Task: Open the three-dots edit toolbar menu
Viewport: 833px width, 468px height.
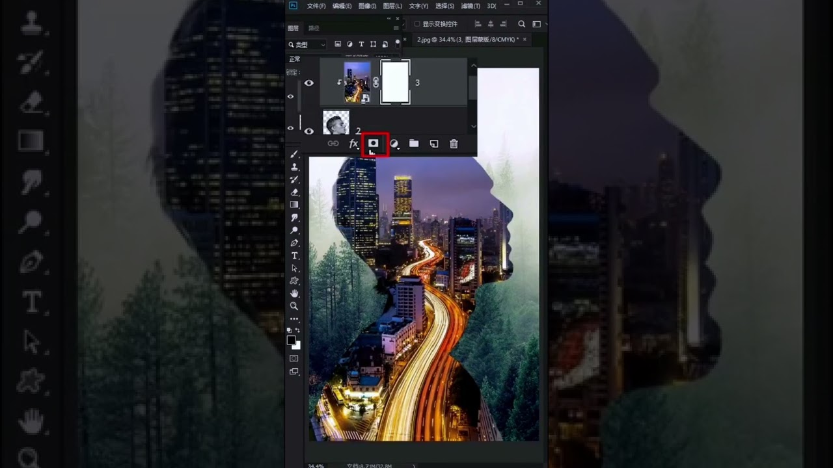Action: (x=294, y=319)
